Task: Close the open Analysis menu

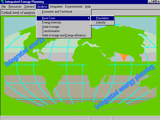Action: [42, 7]
